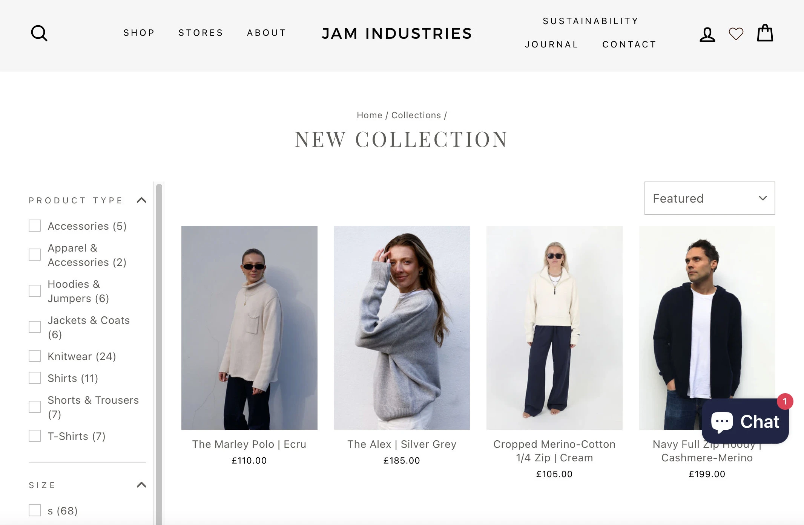Open the Shop menu
Screen dimensions: 804x525
(139, 33)
